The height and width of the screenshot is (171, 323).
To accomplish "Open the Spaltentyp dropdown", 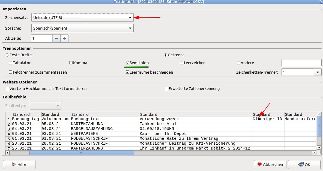I will [x=46, y=106].
